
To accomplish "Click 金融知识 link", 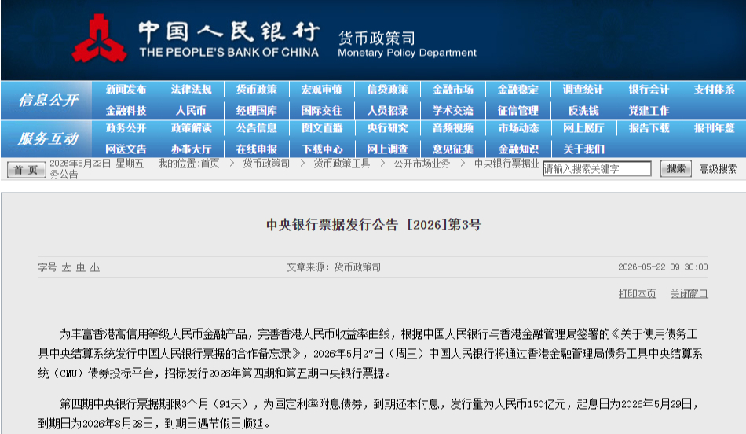I will click(x=517, y=149).
